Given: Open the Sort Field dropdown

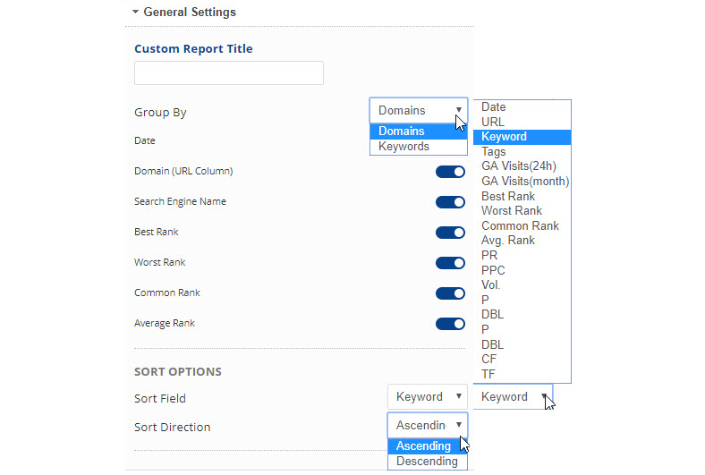Looking at the screenshot, I should (x=427, y=396).
